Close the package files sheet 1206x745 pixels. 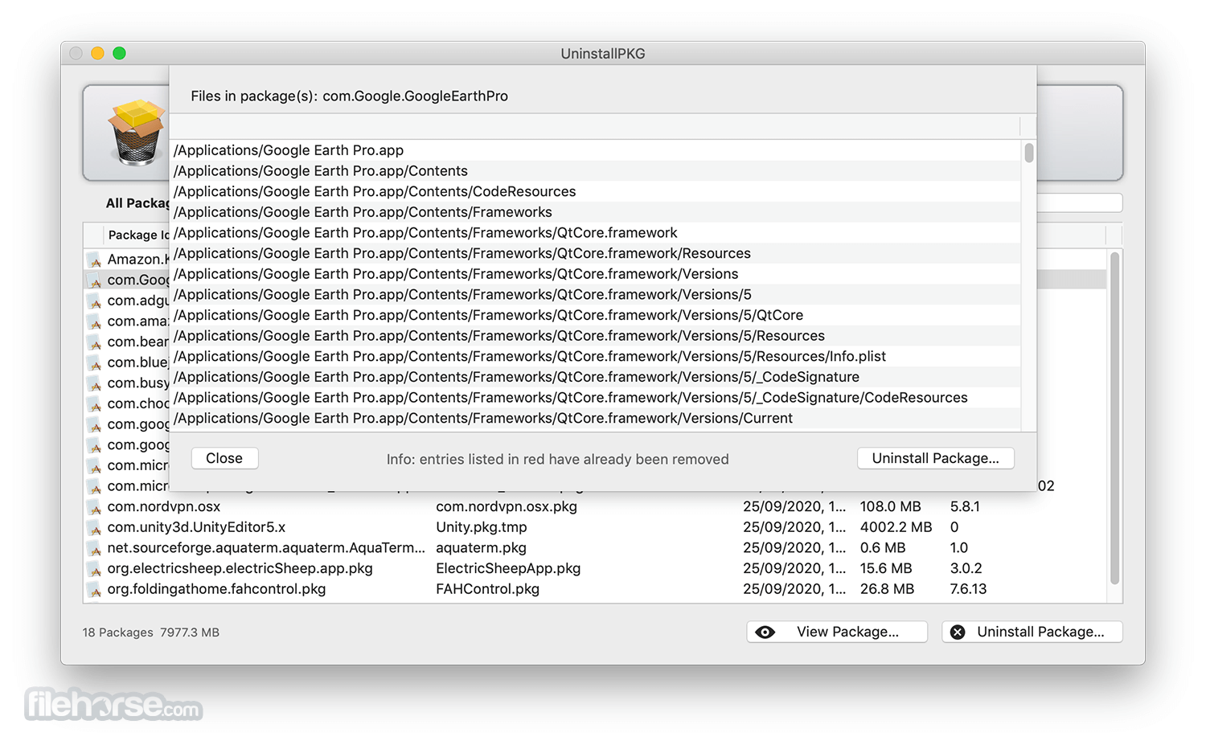pos(224,458)
